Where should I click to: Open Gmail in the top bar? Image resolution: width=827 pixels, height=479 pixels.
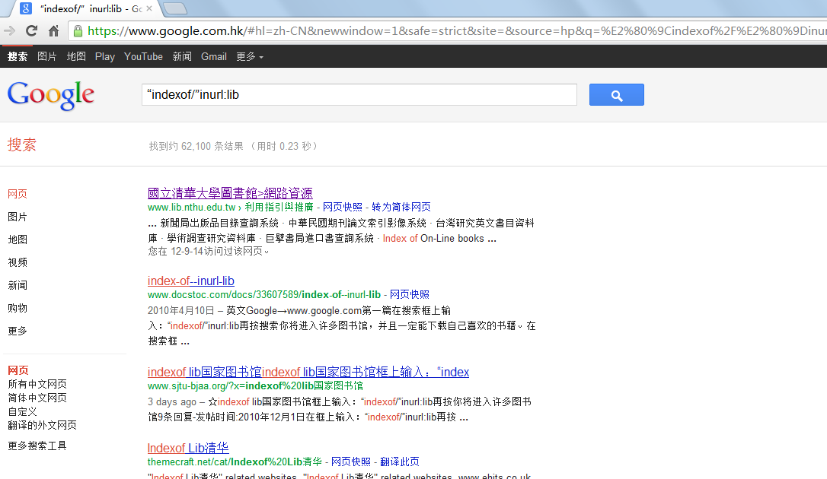coord(214,56)
